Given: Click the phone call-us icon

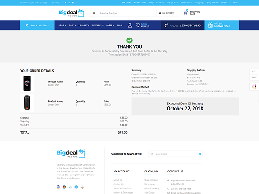Looking at the screenshot, I should pyautogui.click(x=166, y=25).
